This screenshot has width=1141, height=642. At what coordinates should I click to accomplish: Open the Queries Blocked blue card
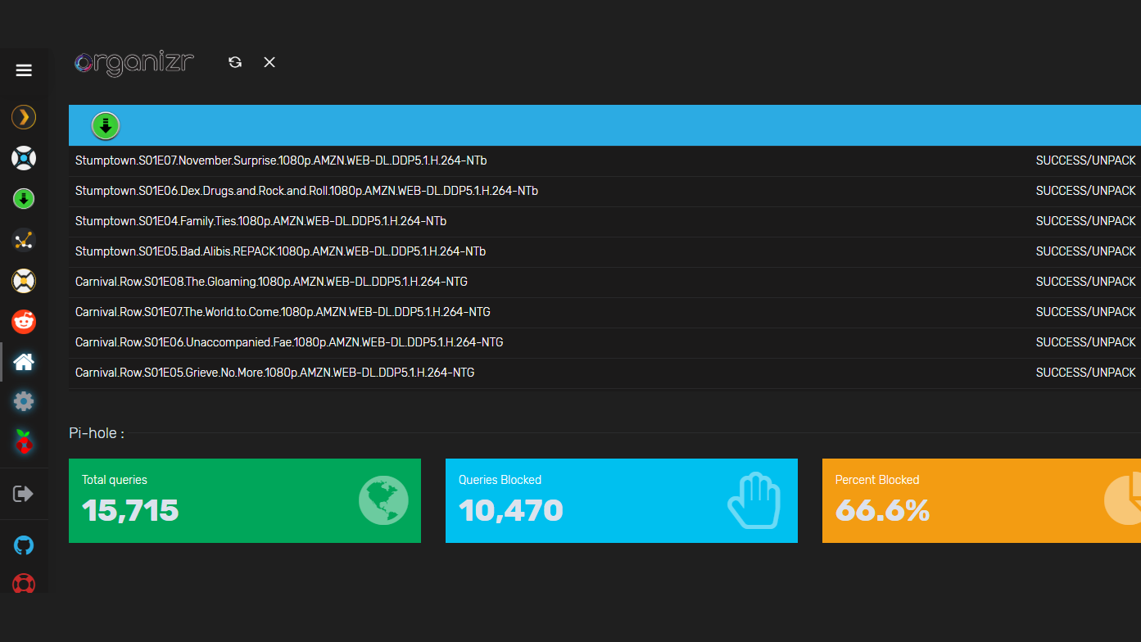(622, 500)
